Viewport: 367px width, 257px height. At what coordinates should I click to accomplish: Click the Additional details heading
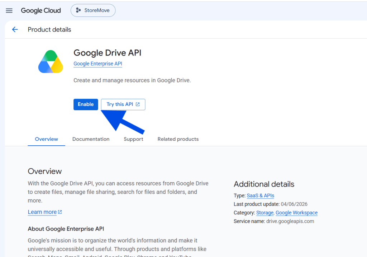pos(264,184)
